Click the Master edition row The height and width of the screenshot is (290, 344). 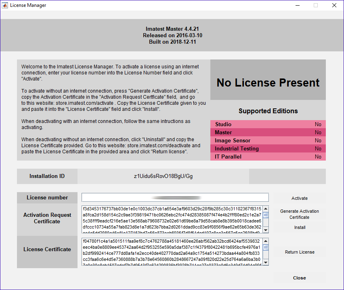coord(268,133)
